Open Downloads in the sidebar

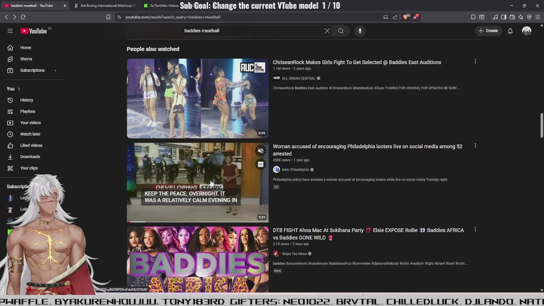tap(34, 157)
